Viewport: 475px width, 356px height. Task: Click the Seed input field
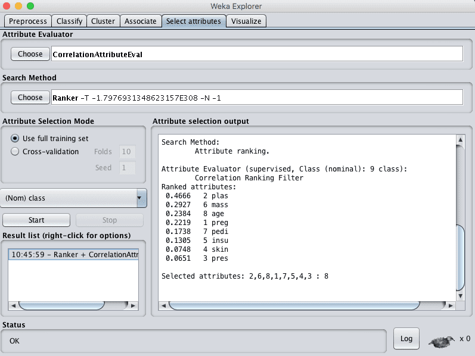[127, 167]
